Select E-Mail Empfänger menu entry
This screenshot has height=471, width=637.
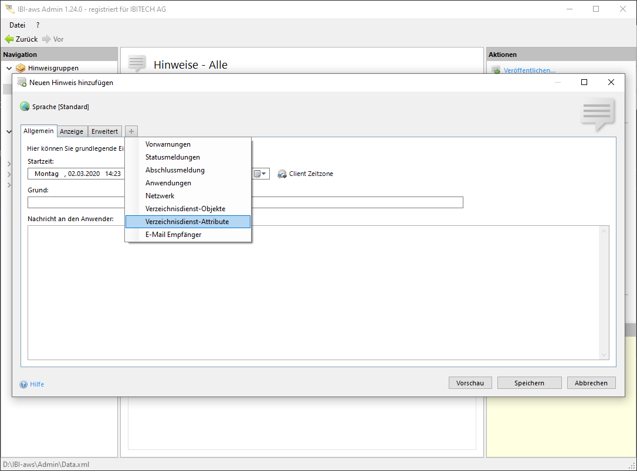click(x=173, y=235)
